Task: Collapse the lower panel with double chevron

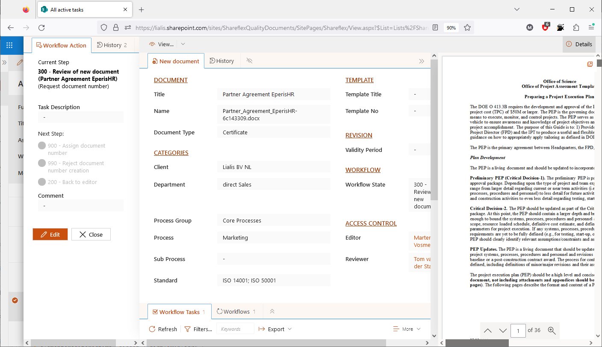Action: tap(272, 312)
